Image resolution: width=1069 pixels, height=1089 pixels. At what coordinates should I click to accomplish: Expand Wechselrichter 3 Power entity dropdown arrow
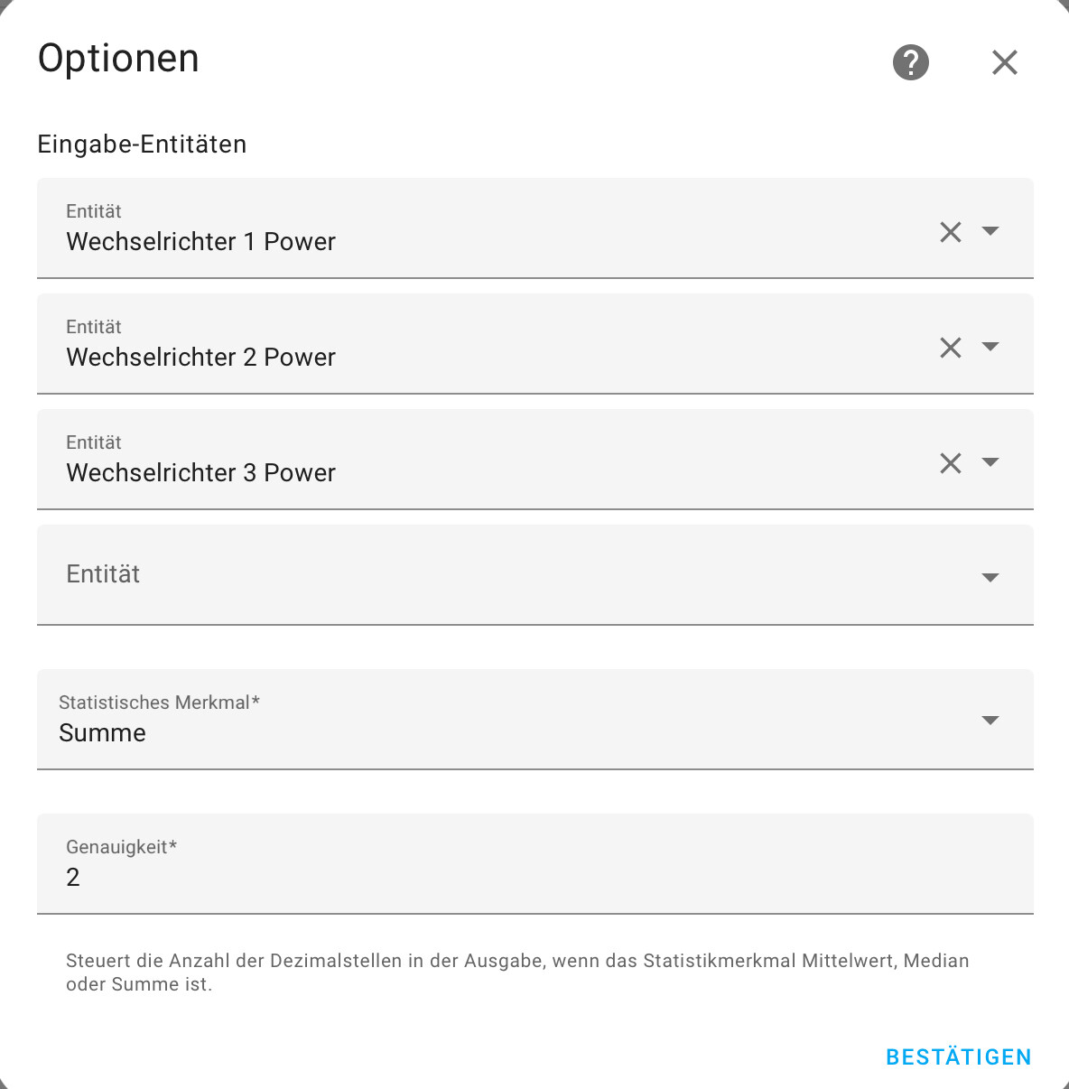[990, 462]
